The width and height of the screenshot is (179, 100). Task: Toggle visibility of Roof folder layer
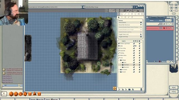click(x=134, y=62)
